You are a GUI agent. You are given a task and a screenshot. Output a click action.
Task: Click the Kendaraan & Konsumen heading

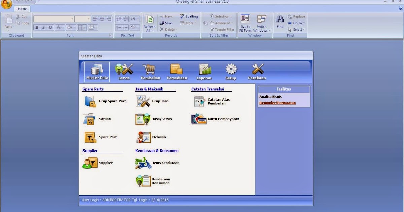point(157,151)
